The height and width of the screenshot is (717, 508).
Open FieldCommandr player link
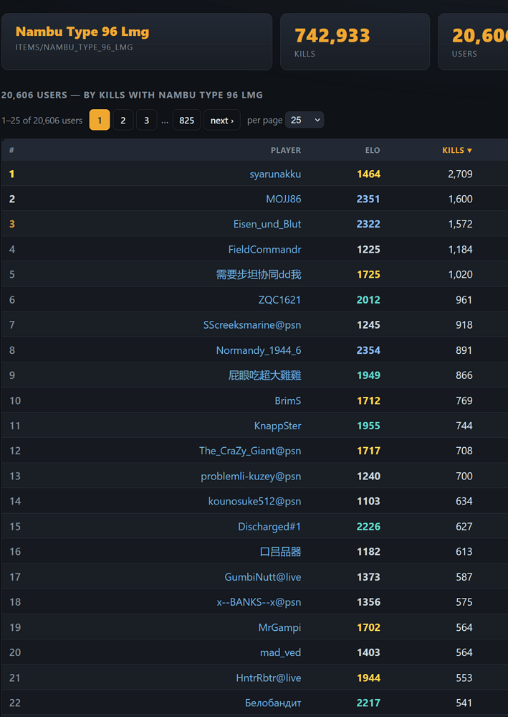click(264, 249)
